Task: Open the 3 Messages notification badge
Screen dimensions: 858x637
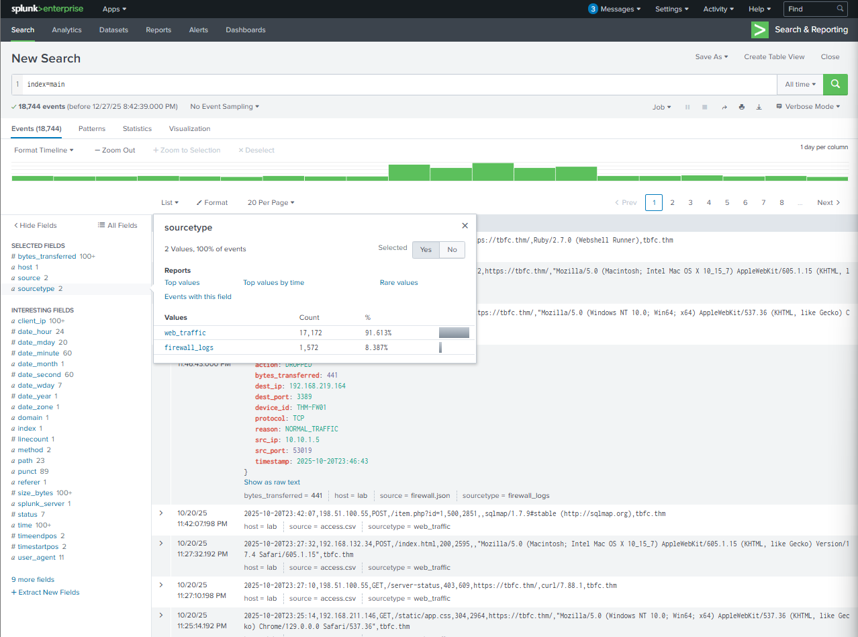Action: click(614, 9)
